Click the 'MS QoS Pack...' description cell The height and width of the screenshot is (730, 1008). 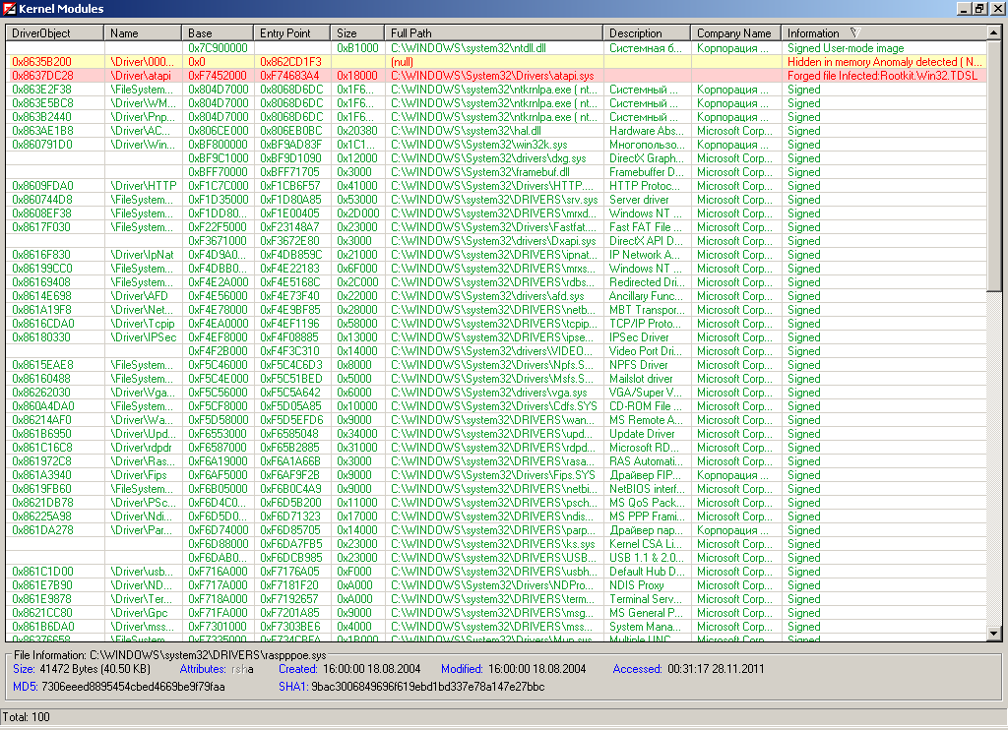[646, 503]
